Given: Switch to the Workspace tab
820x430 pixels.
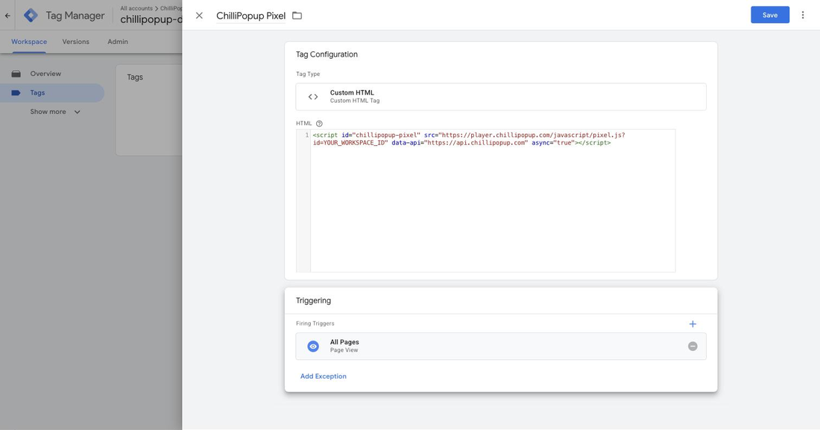Looking at the screenshot, I should [x=29, y=42].
